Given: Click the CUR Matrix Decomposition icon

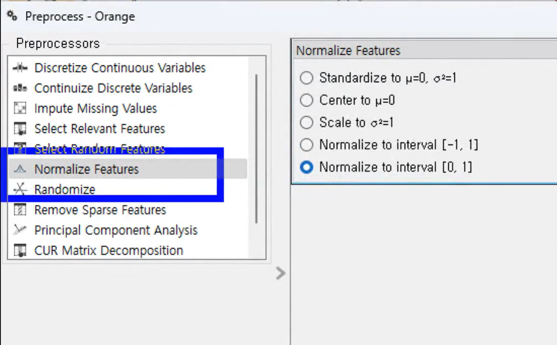Looking at the screenshot, I should tap(20, 250).
